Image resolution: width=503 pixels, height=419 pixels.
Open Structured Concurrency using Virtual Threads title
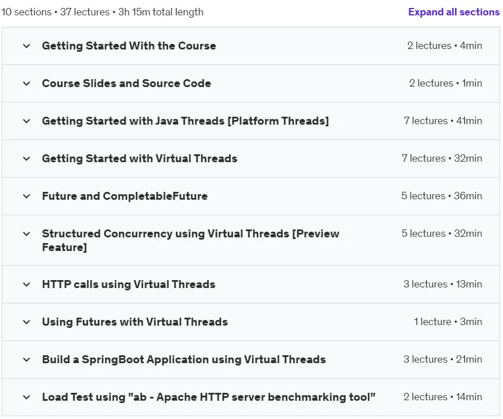(191, 240)
